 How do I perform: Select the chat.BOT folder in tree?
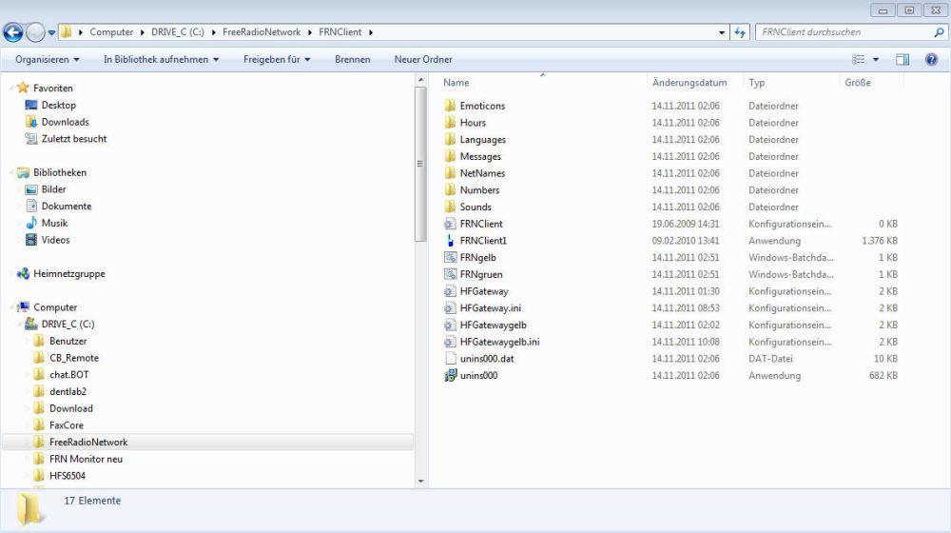[69, 375]
